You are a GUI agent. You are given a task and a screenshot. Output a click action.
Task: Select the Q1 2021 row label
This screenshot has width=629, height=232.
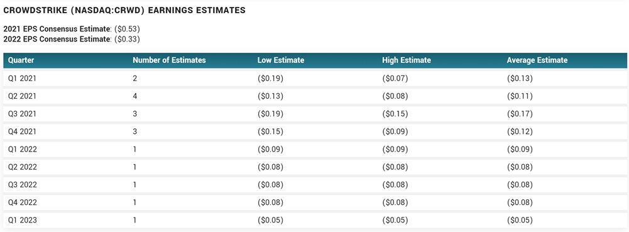[22, 79]
